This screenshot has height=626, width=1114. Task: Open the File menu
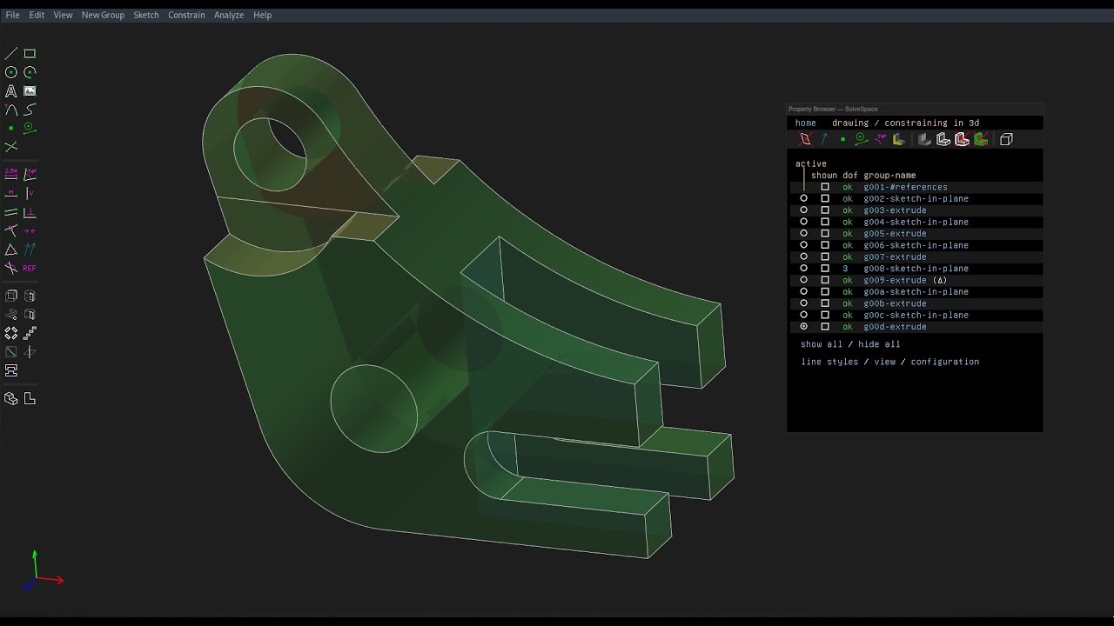click(x=12, y=15)
